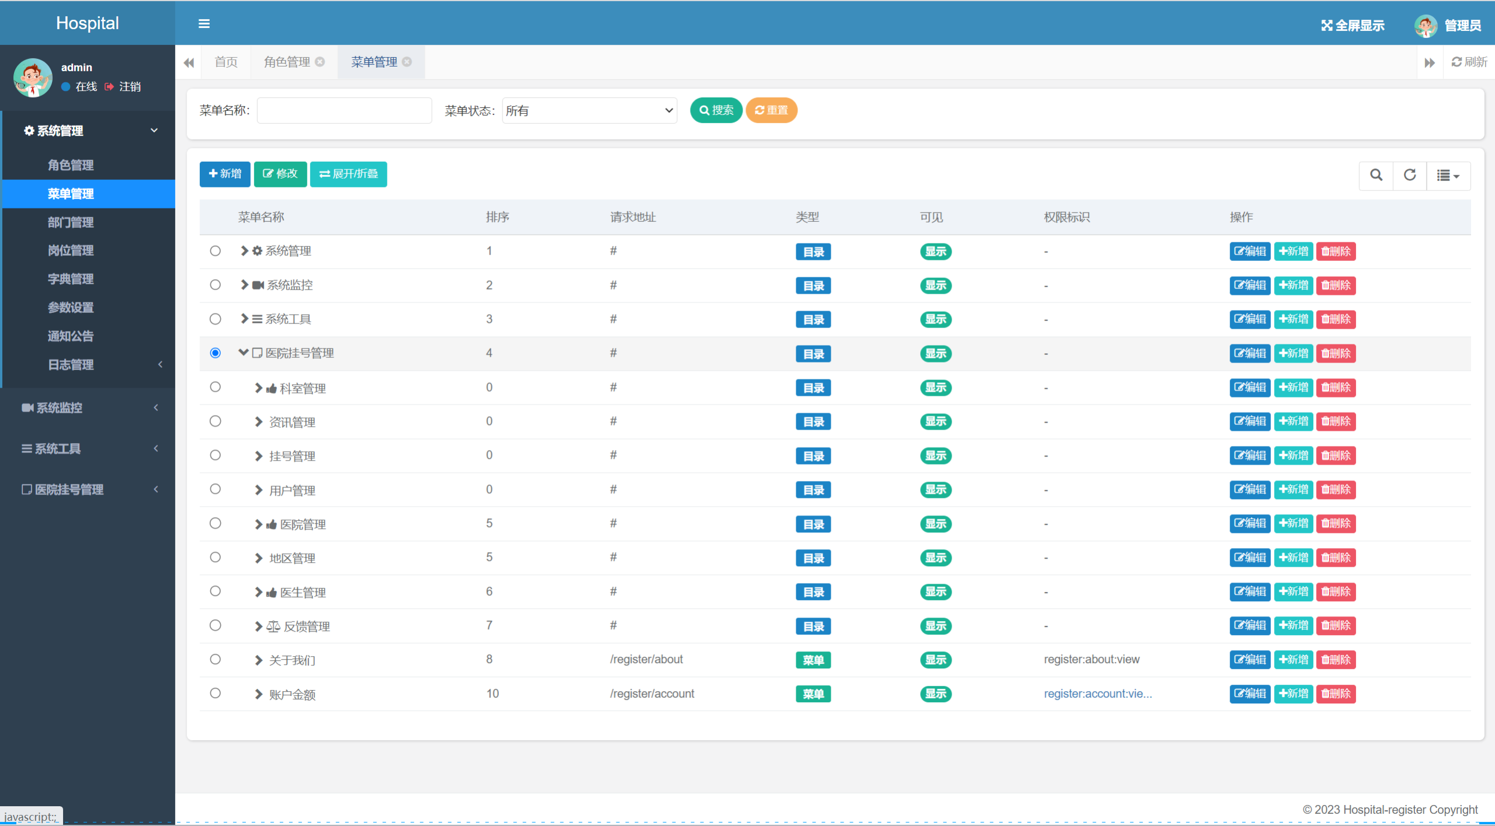Click the 刷新 refresh icon in tab bar
Viewport: 1495px width, 826px height.
[1456, 62]
